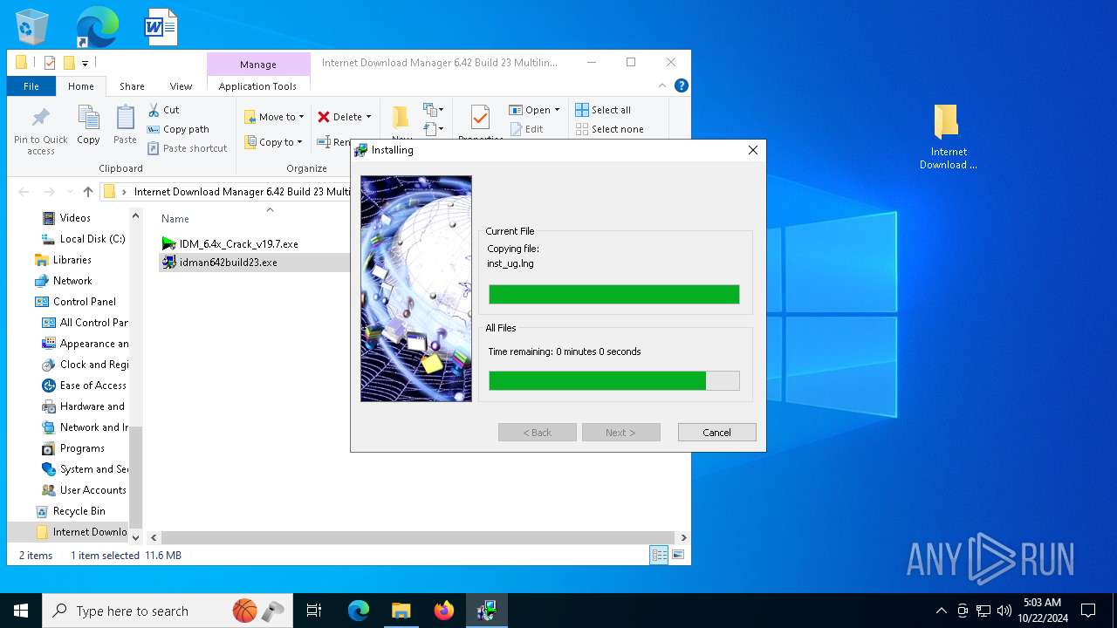Click Current File progress bar
The height and width of the screenshot is (628, 1117).
pyautogui.click(x=613, y=294)
